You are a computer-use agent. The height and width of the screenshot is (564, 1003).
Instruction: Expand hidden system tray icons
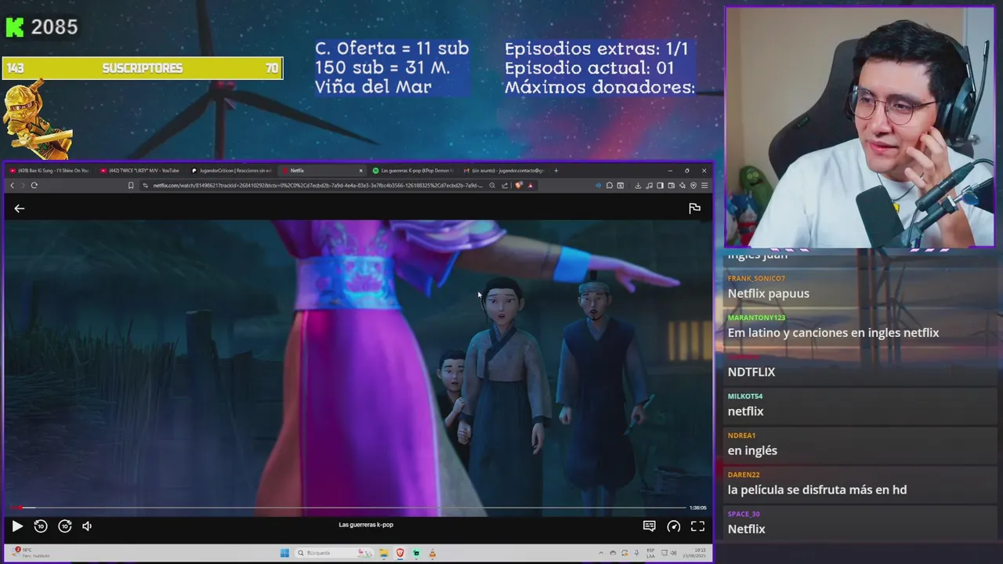coord(601,553)
